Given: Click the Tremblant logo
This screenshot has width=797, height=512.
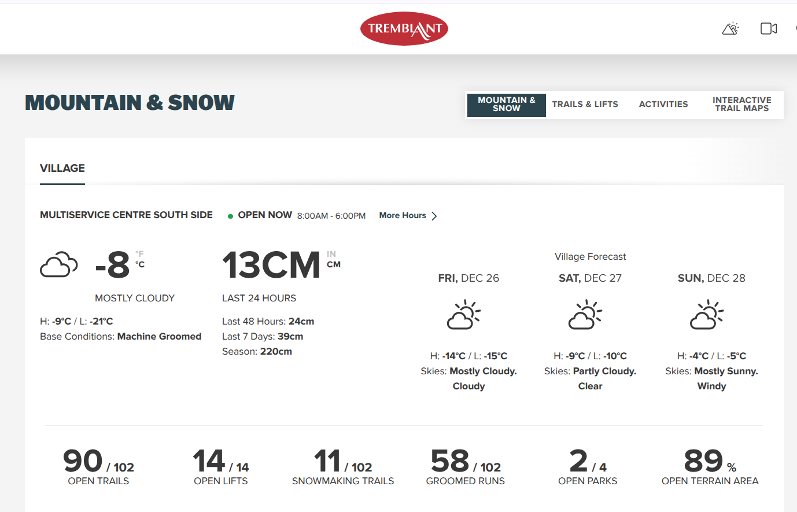Looking at the screenshot, I should [404, 28].
